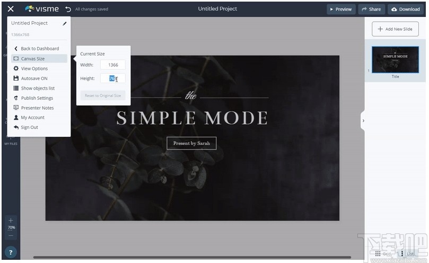
Task: Click 'the' script text on canvas
Action: coord(191,95)
